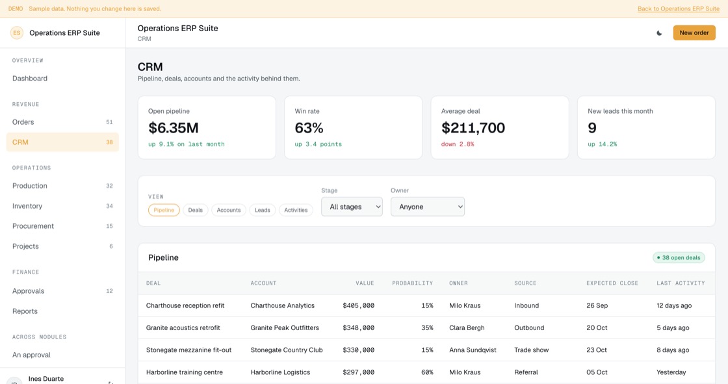The image size is (728, 384).
Task: Click the Yesterday last activity cell
Action: pos(671,372)
